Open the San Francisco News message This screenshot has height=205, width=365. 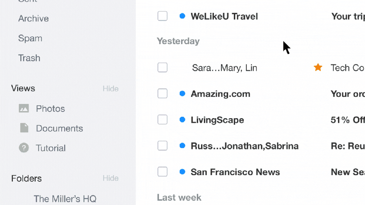click(261, 172)
